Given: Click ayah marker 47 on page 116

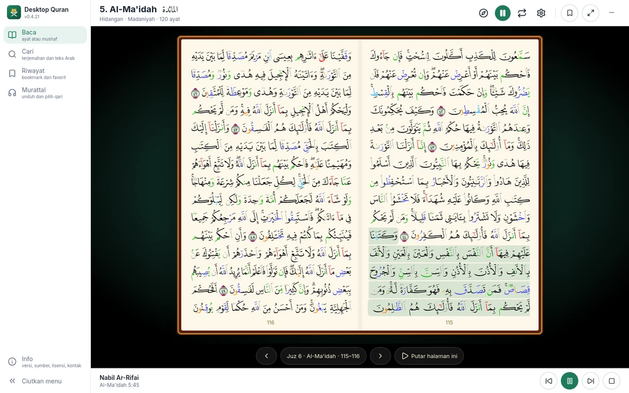Looking at the screenshot, I should 236,129.
